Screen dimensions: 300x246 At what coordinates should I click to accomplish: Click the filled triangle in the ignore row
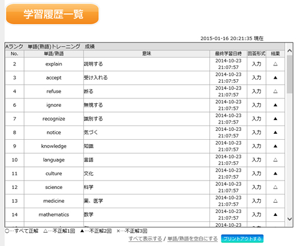click(x=275, y=105)
